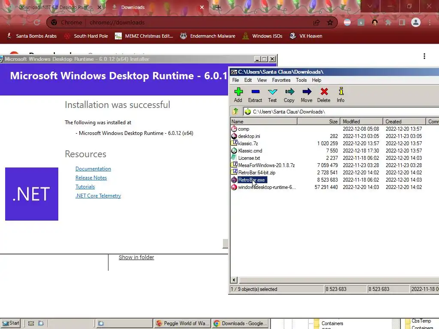Open the 7-Zip Edit menu

click(x=248, y=80)
